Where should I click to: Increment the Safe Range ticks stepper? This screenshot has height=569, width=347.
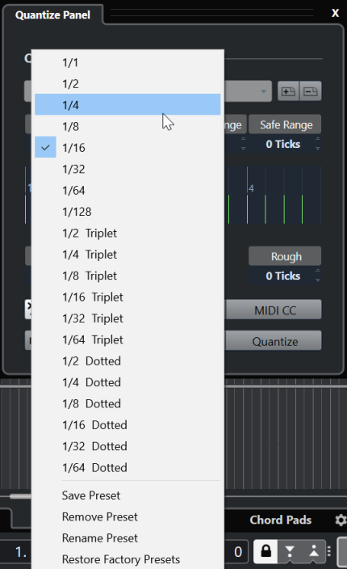point(318,140)
